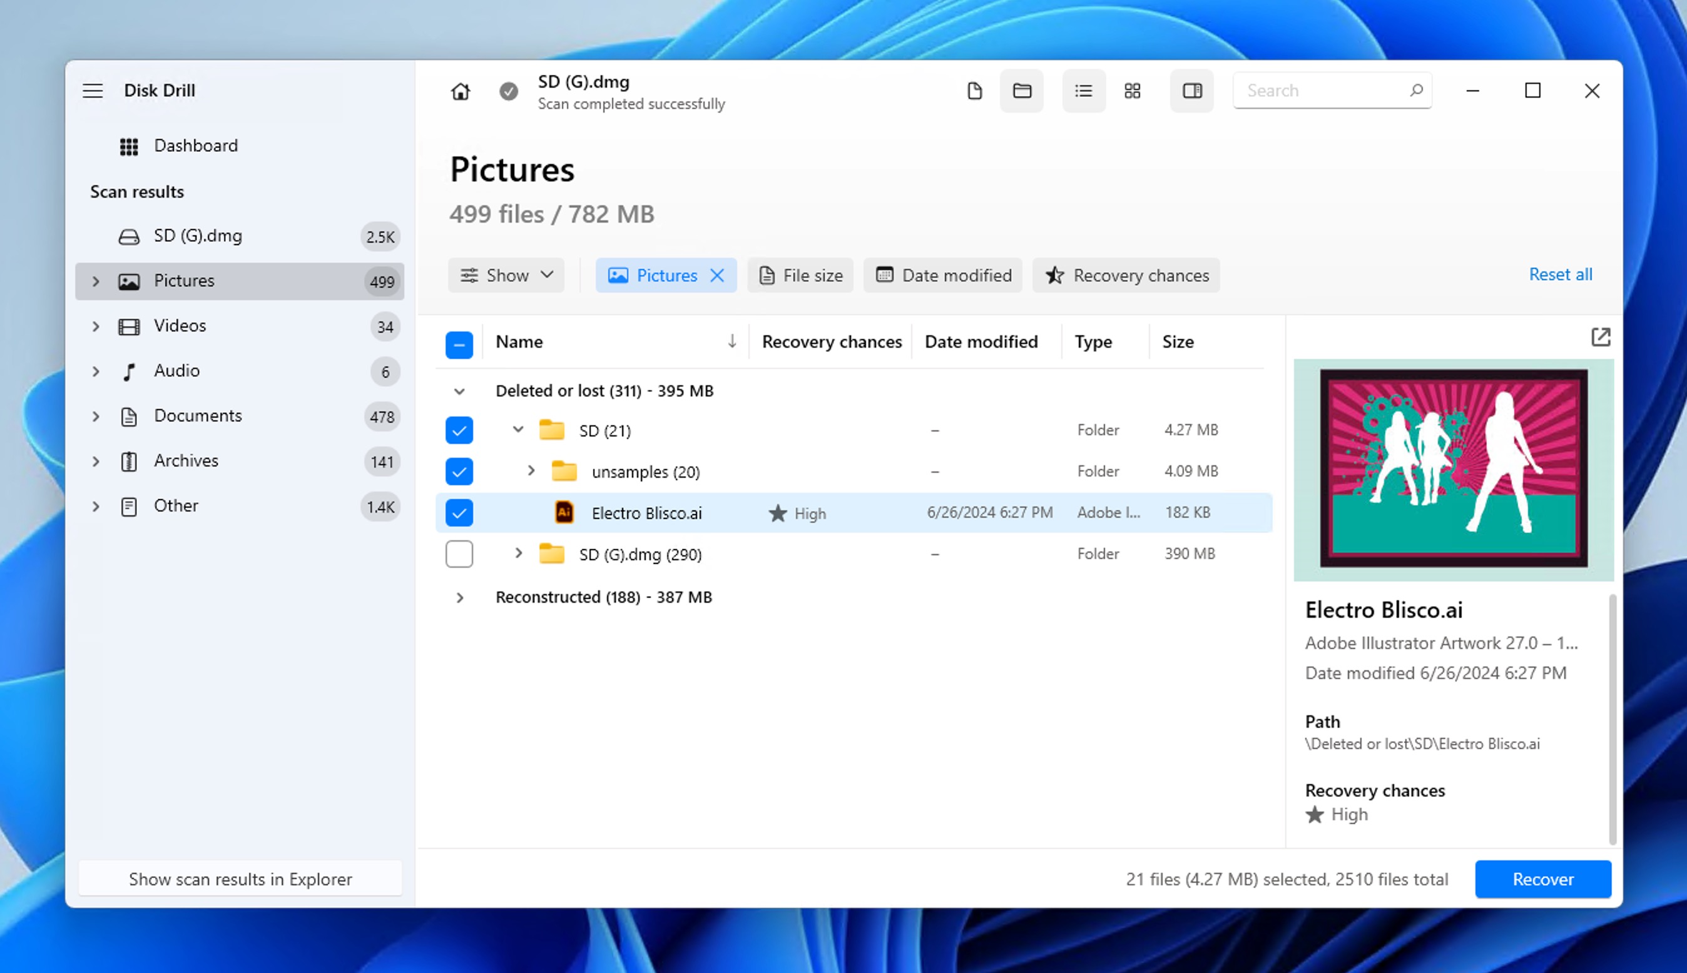Click the unsamples folder icon
The width and height of the screenshot is (1687, 973).
[x=564, y=471]
